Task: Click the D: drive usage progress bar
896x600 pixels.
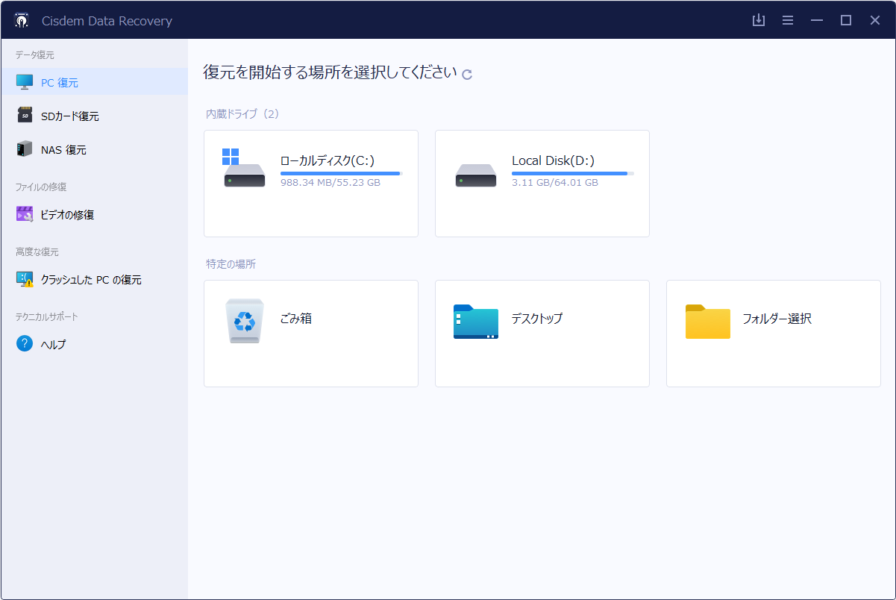Action: (572, 173)
